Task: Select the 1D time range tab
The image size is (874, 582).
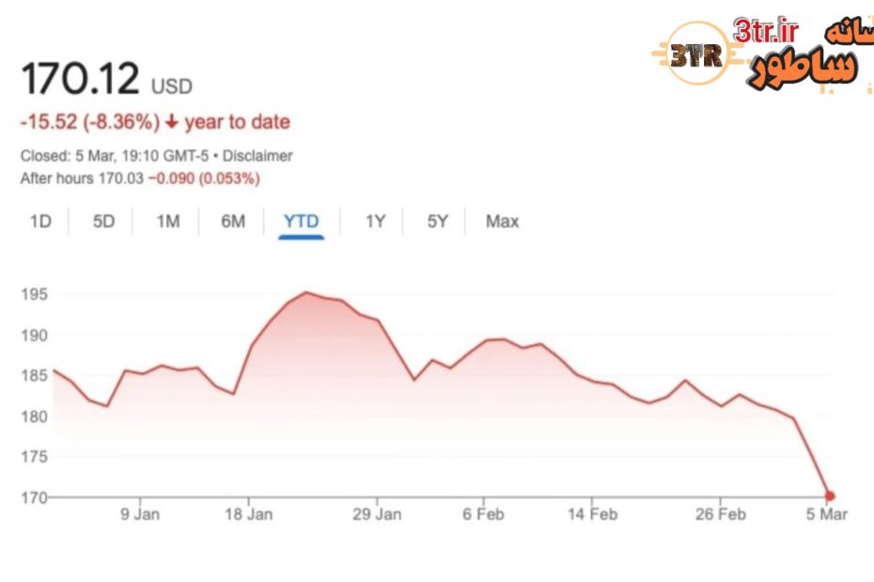Action: 39,222
